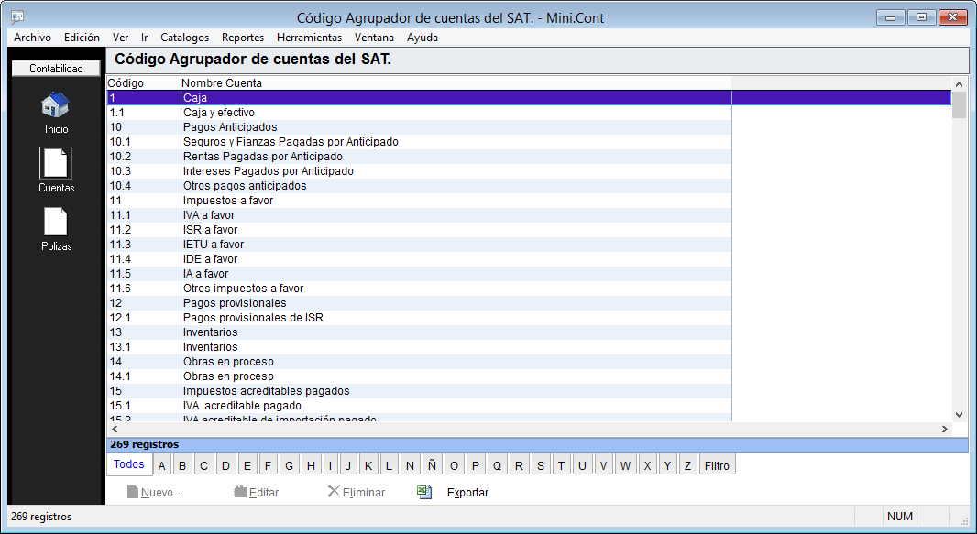The height and width of the screenshot is (534, 977).
Task: Open the Reportes menu
Action: (x=243, y=38)
